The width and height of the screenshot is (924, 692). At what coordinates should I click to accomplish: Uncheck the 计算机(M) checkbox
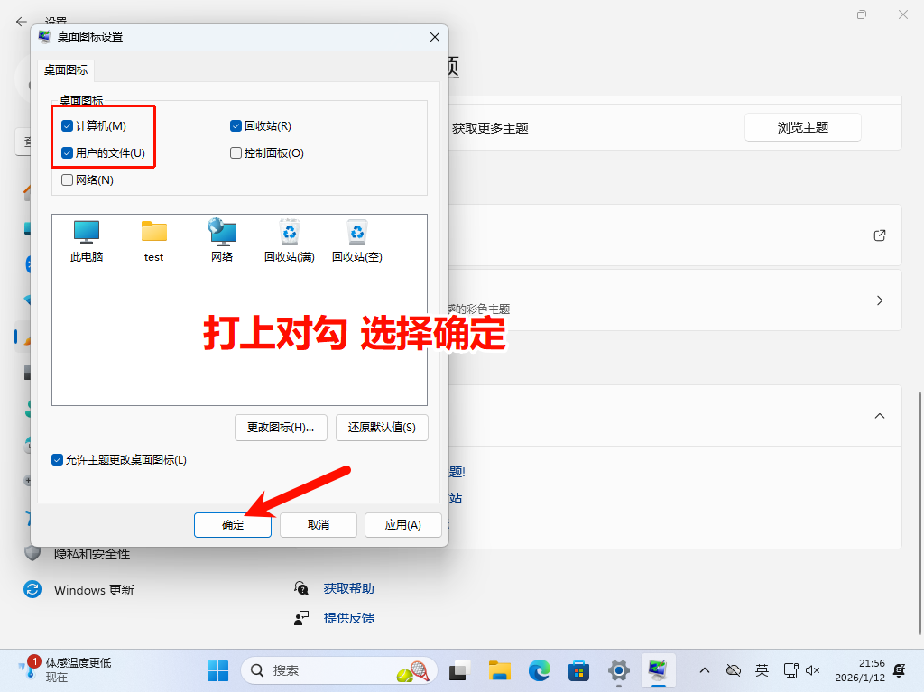(x=68, y=126)
